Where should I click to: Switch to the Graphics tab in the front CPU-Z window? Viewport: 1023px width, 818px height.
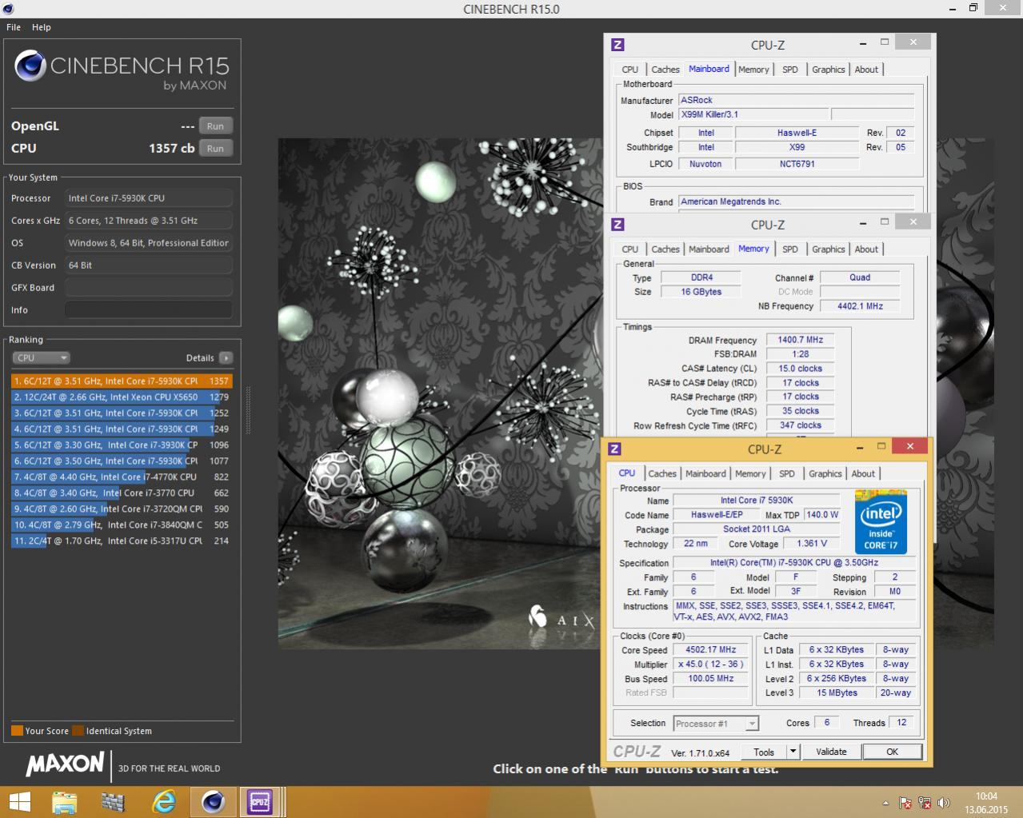pos(825,474)
